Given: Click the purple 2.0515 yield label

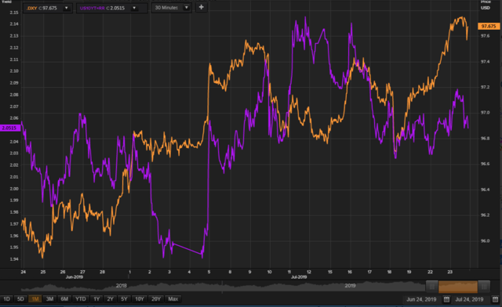Looking at the screenshot, I should pos(10,128).
